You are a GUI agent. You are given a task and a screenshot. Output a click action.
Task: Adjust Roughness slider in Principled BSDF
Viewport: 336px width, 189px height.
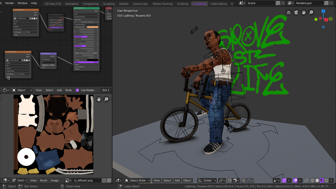(86, 37)
